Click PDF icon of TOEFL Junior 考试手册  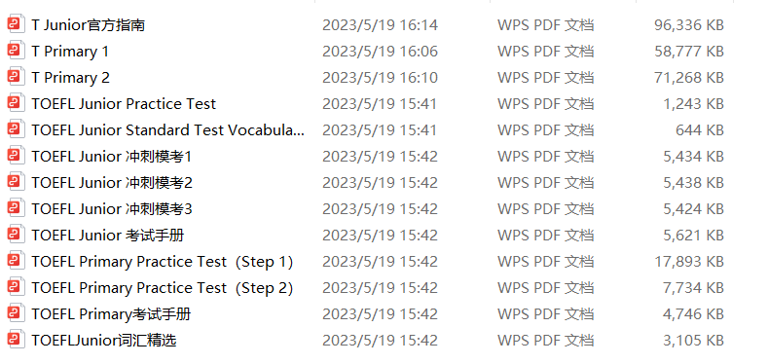16,236
